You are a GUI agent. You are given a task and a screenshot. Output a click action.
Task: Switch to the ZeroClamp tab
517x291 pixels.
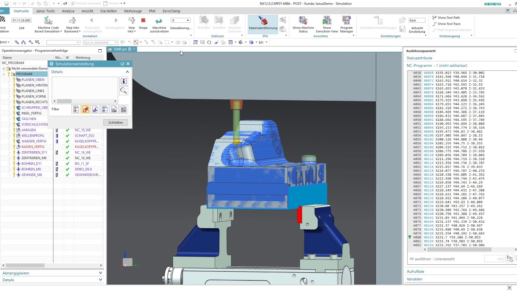tap(171, 11)
